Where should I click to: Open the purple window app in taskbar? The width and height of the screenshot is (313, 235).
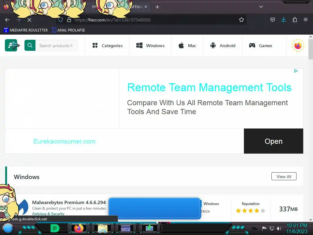pyautogui.click(x=126, y=228)
